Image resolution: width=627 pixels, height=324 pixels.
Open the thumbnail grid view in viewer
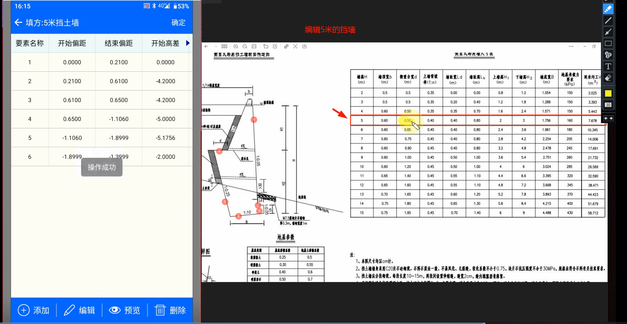coord(224,46)
